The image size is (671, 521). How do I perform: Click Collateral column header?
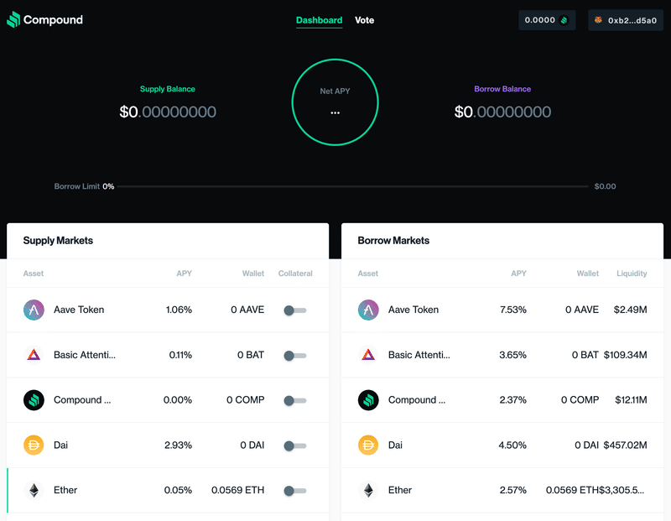pyautogui.click(x=295, y=274)
